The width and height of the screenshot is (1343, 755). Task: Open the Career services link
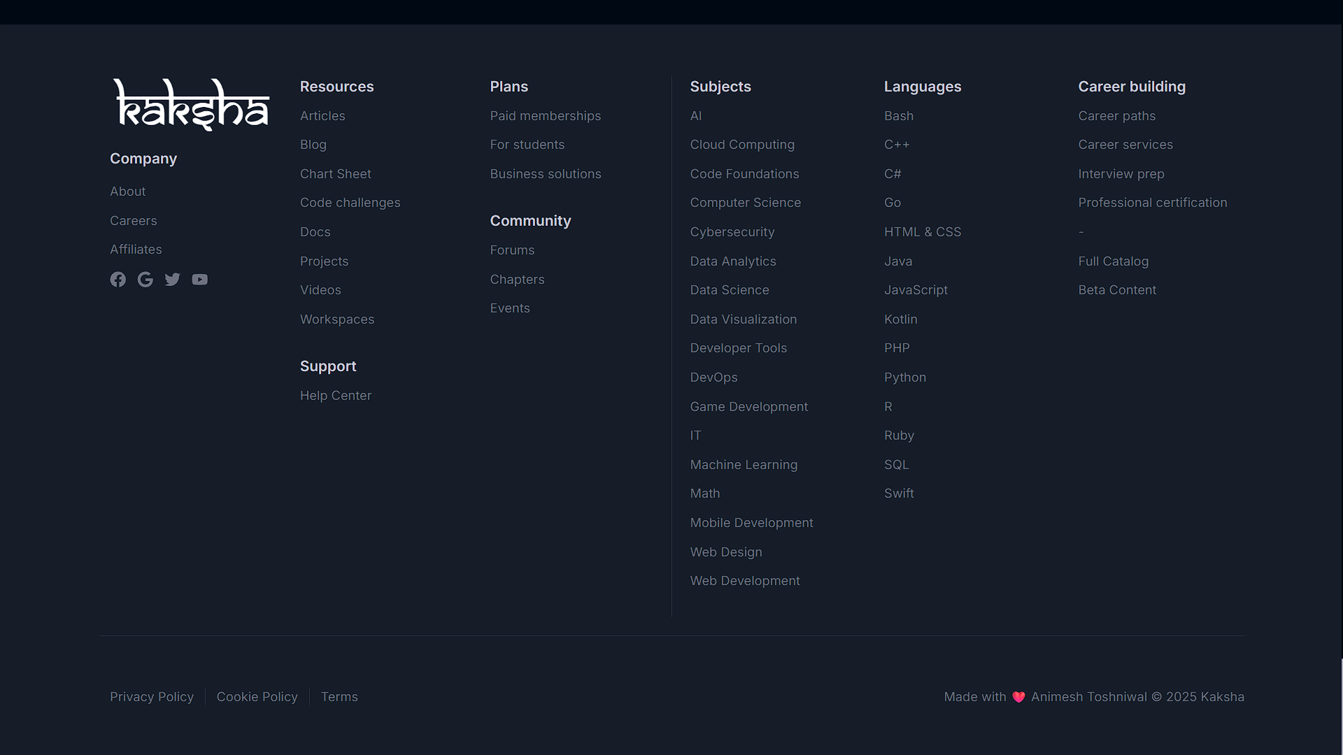(x=1126, y=145)
